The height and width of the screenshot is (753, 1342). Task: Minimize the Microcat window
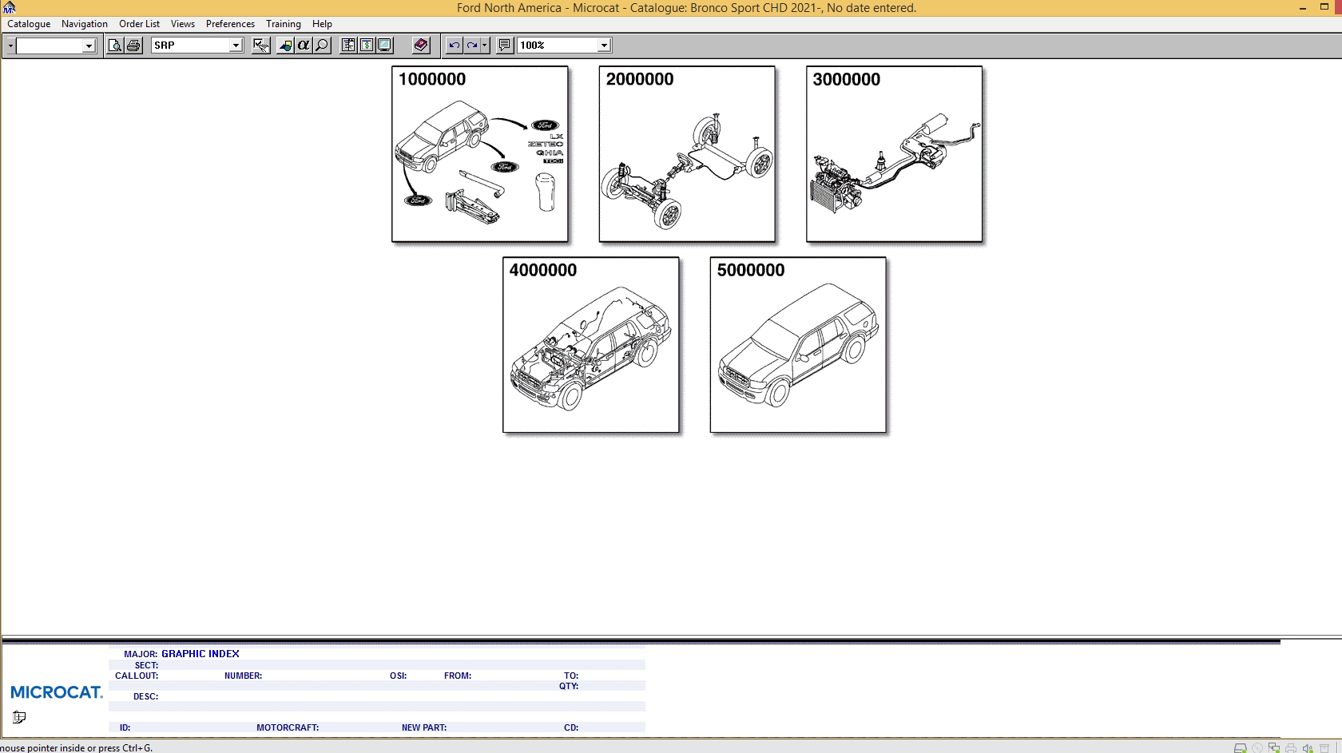click(x=1303, y=7)
